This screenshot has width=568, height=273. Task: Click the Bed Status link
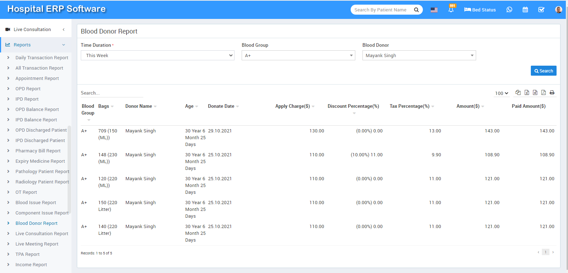480,10
